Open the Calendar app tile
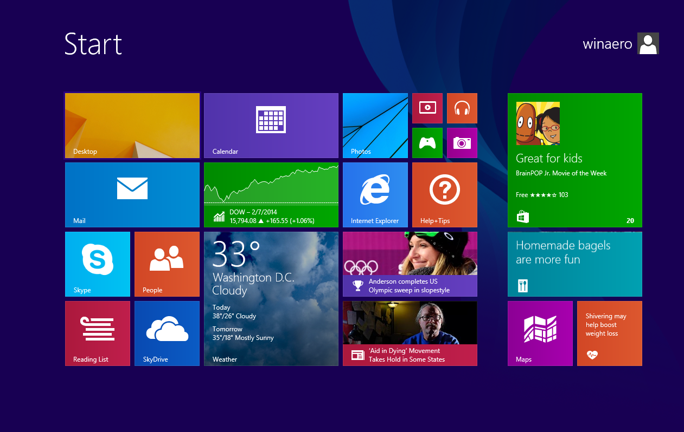 tap(271, 126)
